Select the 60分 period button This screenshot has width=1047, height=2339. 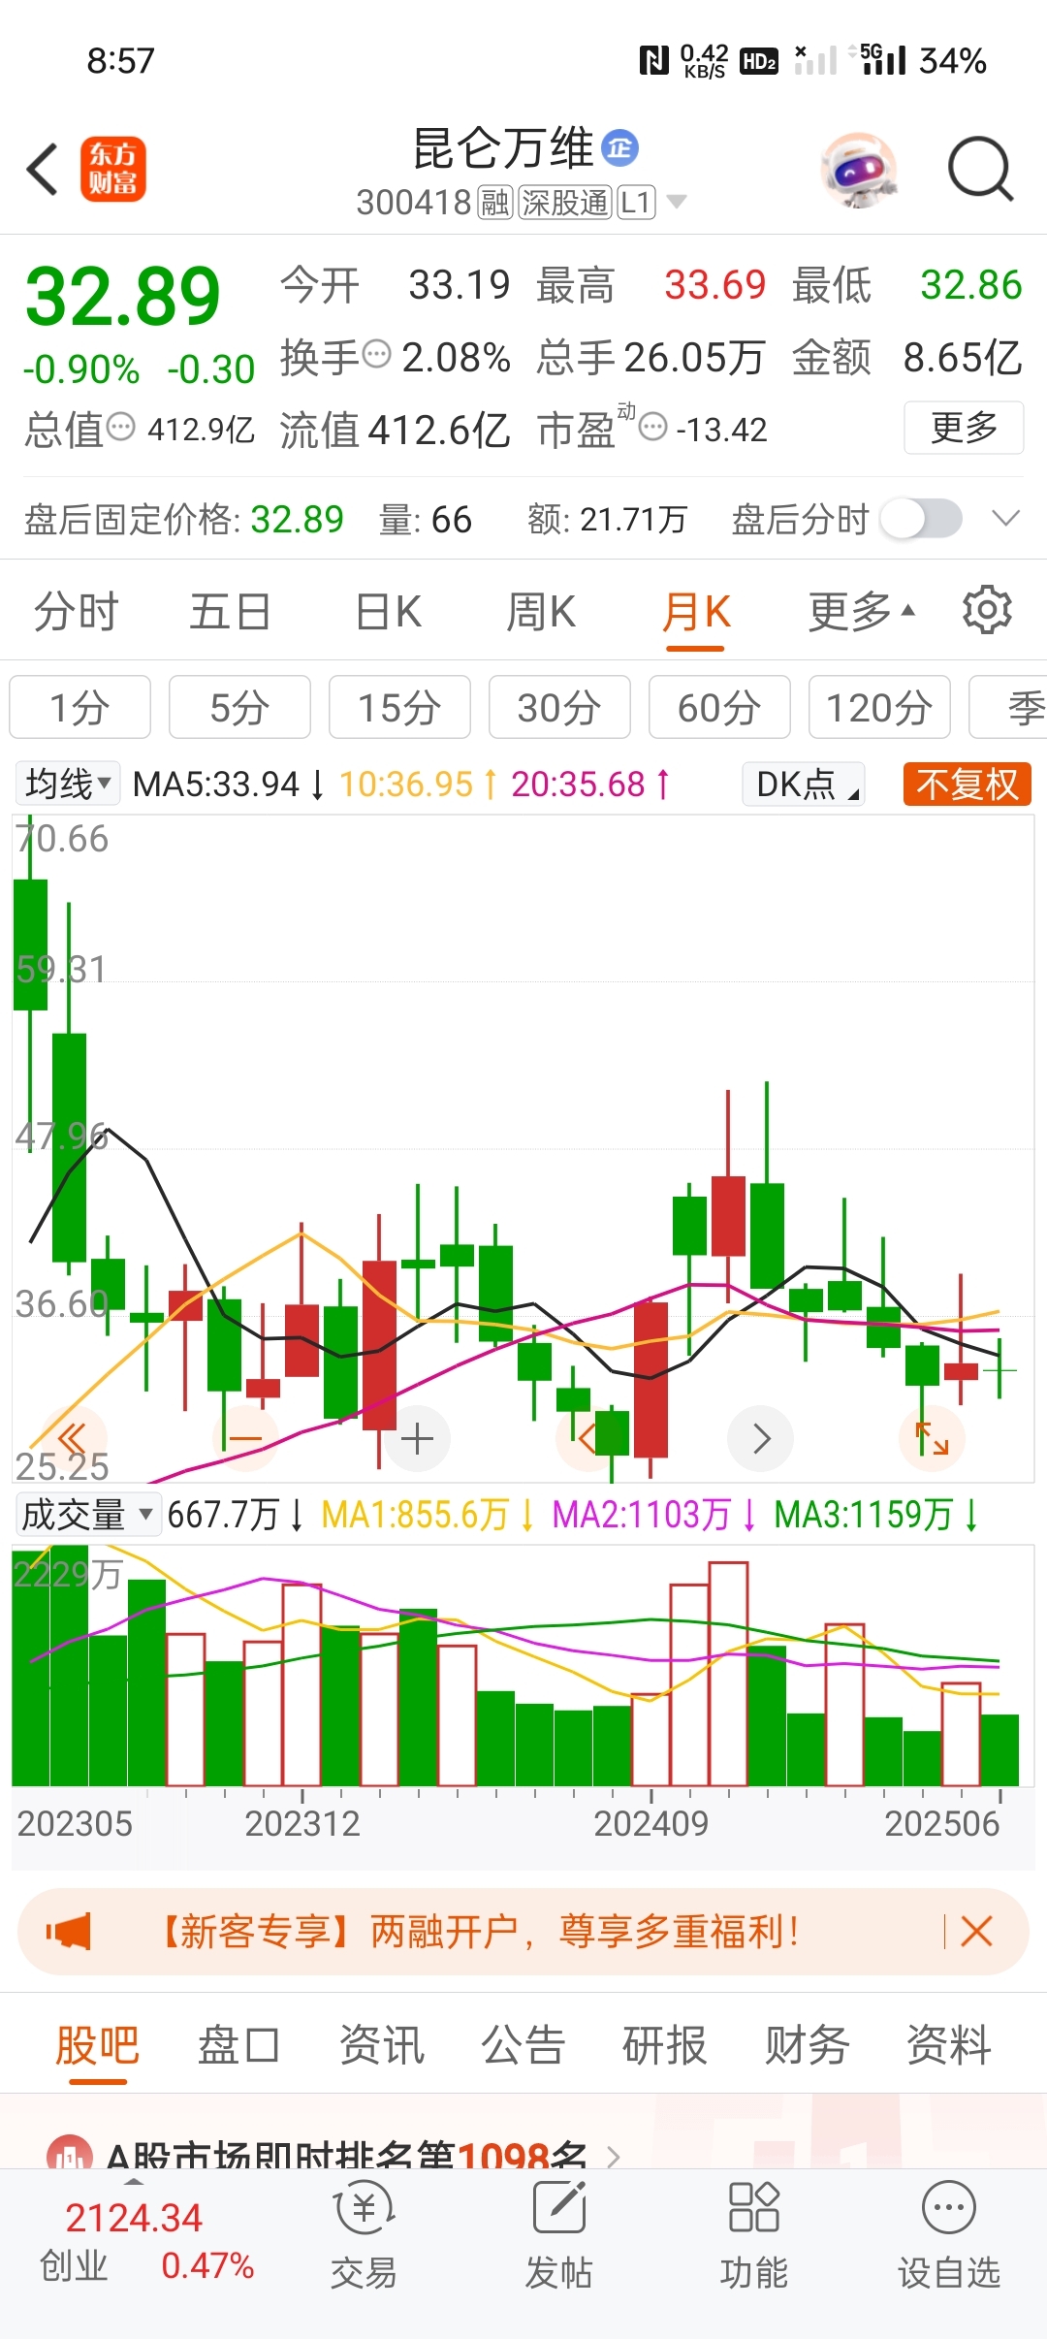point(719,707)
